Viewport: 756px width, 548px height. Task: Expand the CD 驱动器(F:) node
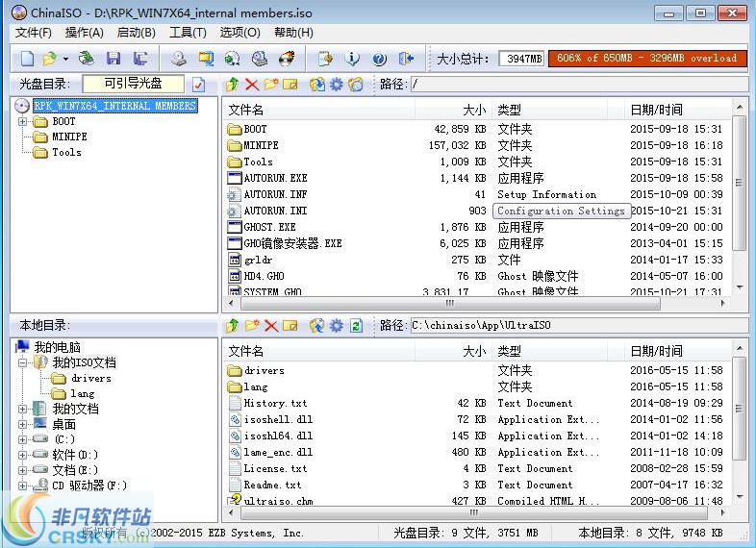point(22,486)
